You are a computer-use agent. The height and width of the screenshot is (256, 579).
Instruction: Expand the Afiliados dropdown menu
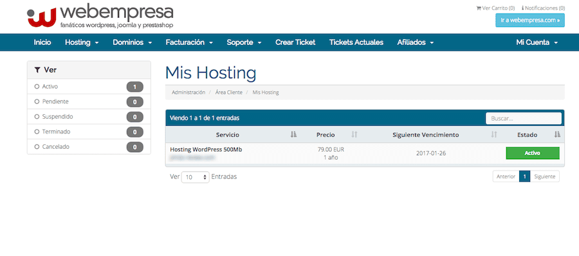pos(416,42)
